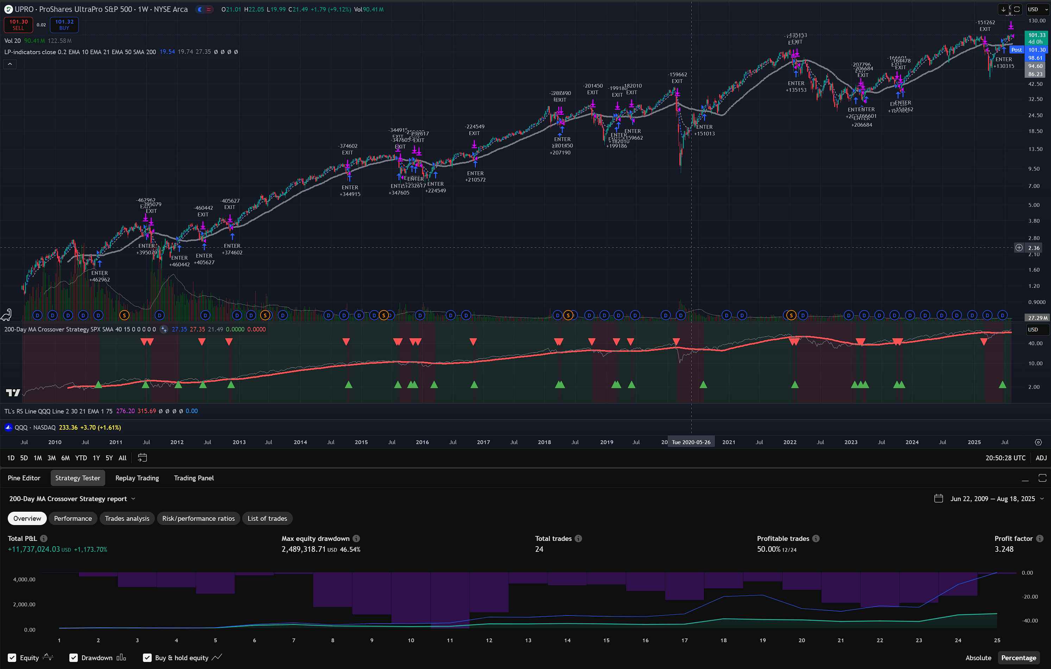Click the 101.33 current price label

point(1037,35)
